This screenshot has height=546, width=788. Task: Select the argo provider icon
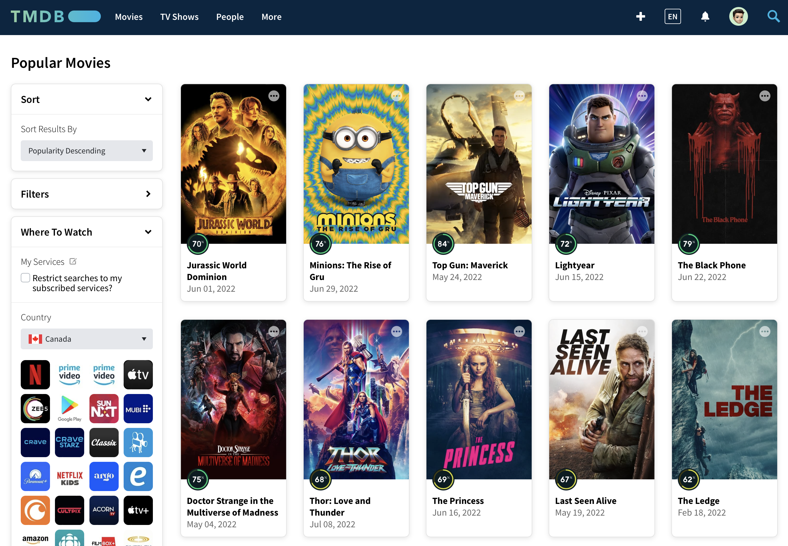[104, 476]
